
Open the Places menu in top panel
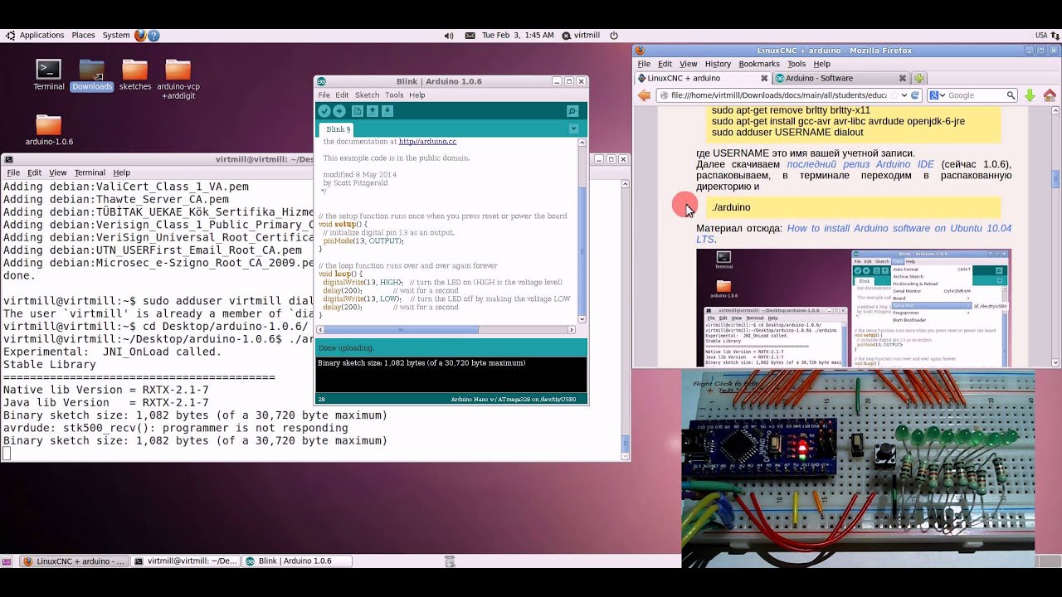(x=83, y=36)
